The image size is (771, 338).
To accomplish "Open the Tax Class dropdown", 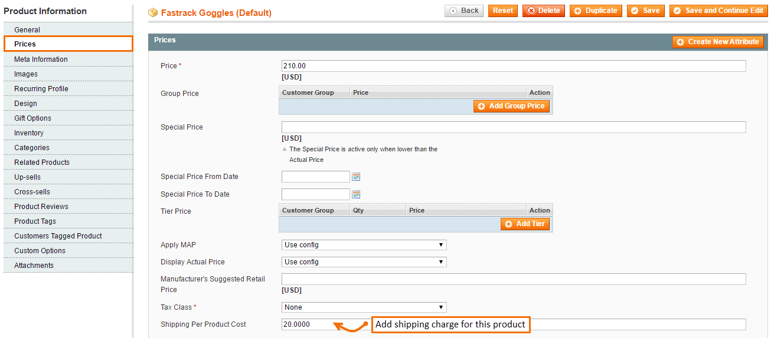I will coord(364,307).
